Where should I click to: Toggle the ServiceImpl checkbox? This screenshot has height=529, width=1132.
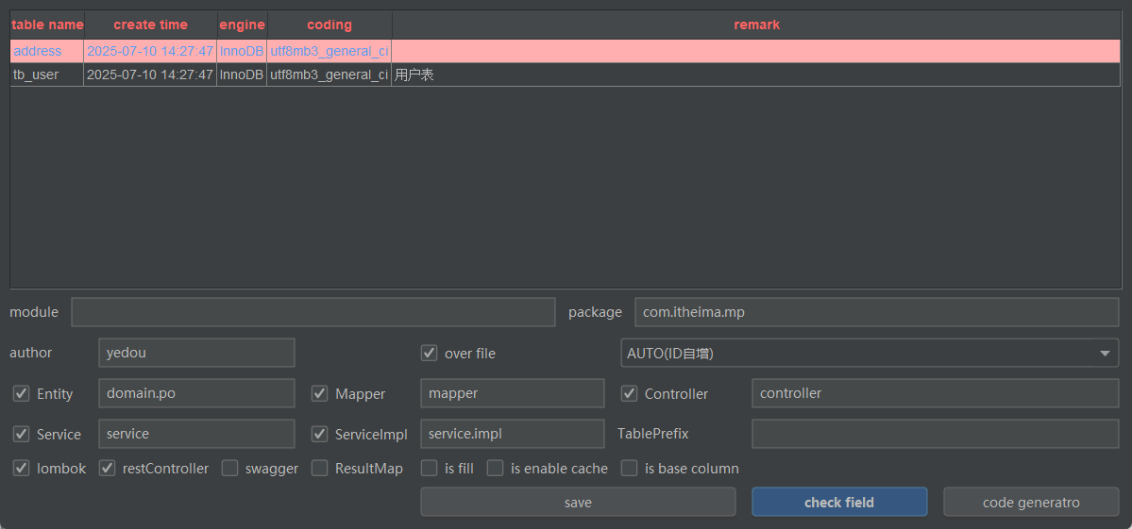[x=320, y=434]
